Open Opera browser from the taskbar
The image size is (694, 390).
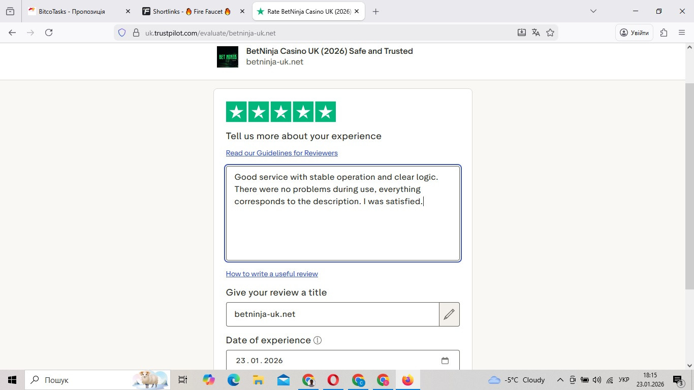click(333, 380)
